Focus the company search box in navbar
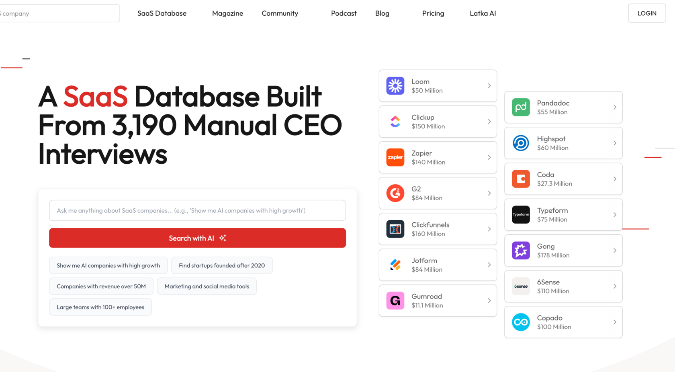 tap(59, 13)
